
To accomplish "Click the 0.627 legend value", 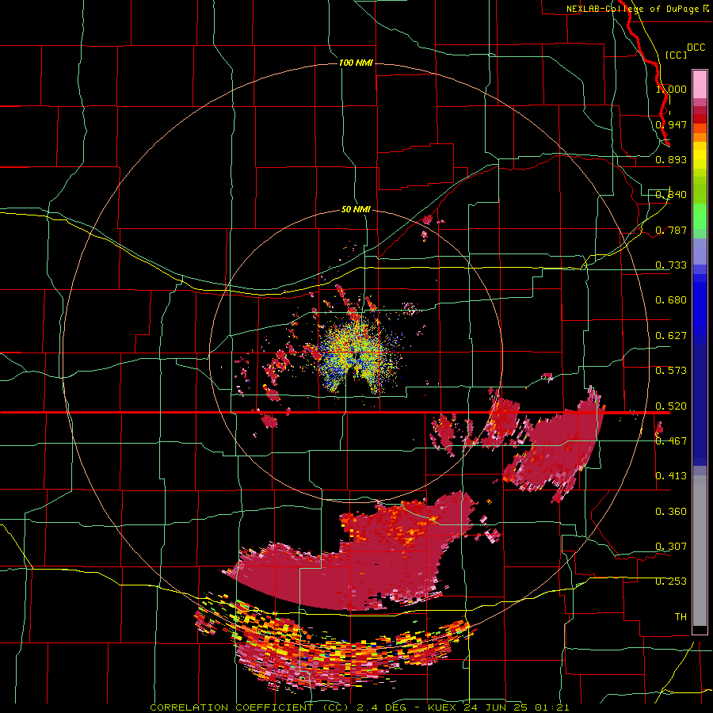I will [671, 336].
